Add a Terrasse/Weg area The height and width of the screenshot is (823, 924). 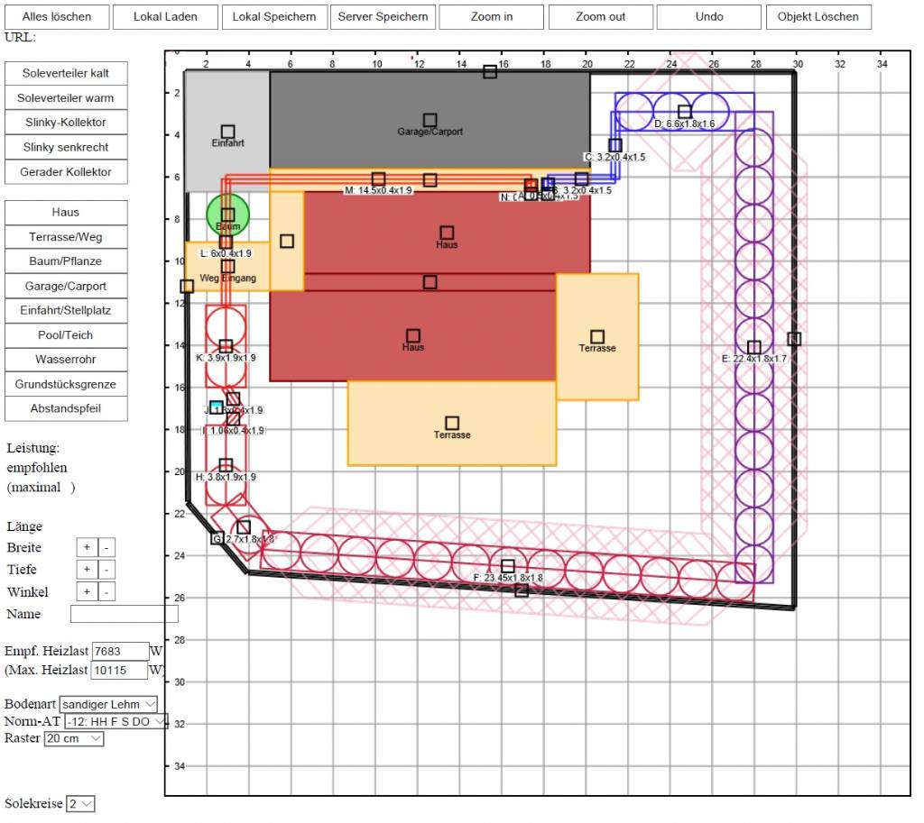(66, 237)
